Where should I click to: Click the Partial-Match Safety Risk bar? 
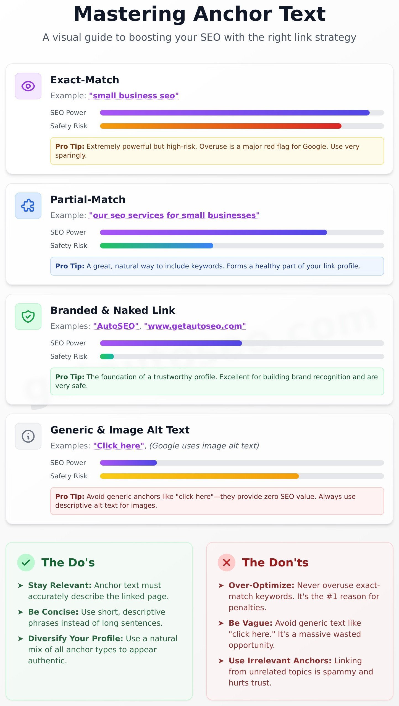156,246
